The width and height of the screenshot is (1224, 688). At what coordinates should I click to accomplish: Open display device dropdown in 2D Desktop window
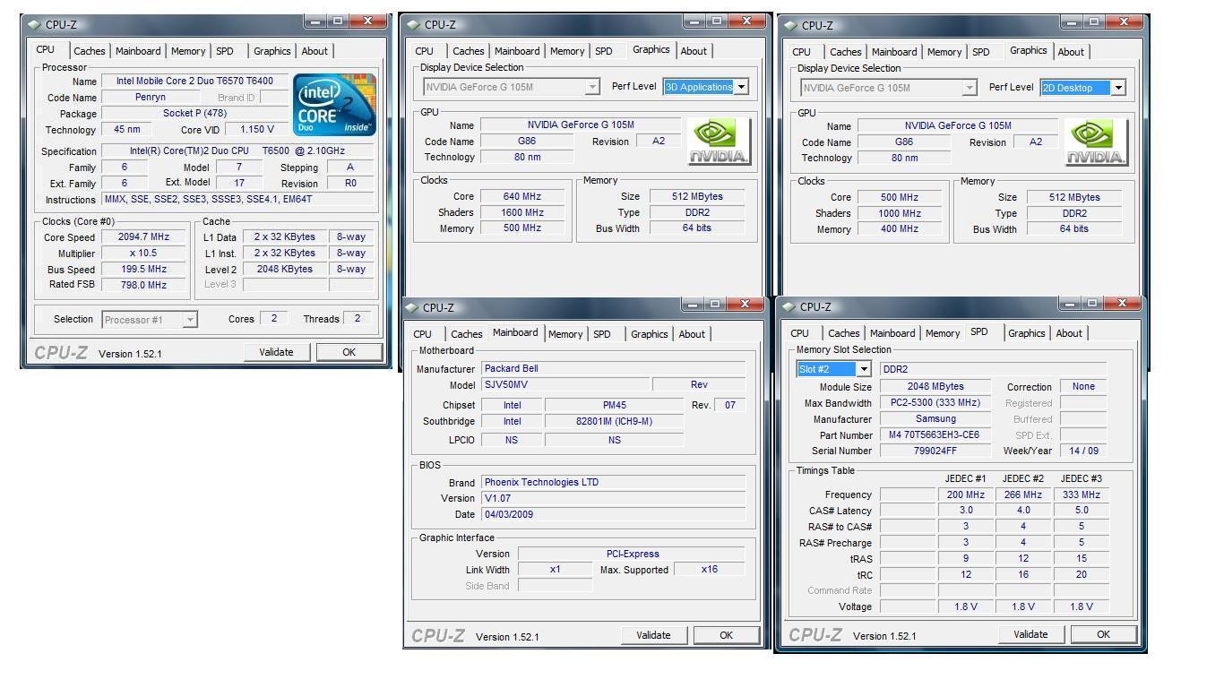click(x=970, y=88)
